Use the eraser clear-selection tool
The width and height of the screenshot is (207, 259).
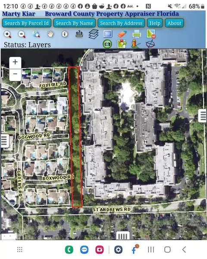tap(122, 34)
